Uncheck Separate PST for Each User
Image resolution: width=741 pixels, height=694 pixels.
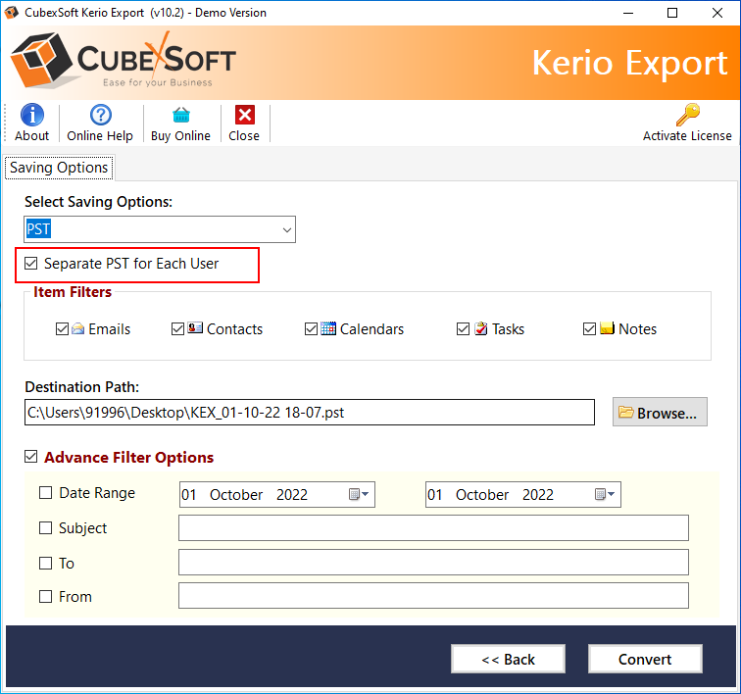point(31,264)
